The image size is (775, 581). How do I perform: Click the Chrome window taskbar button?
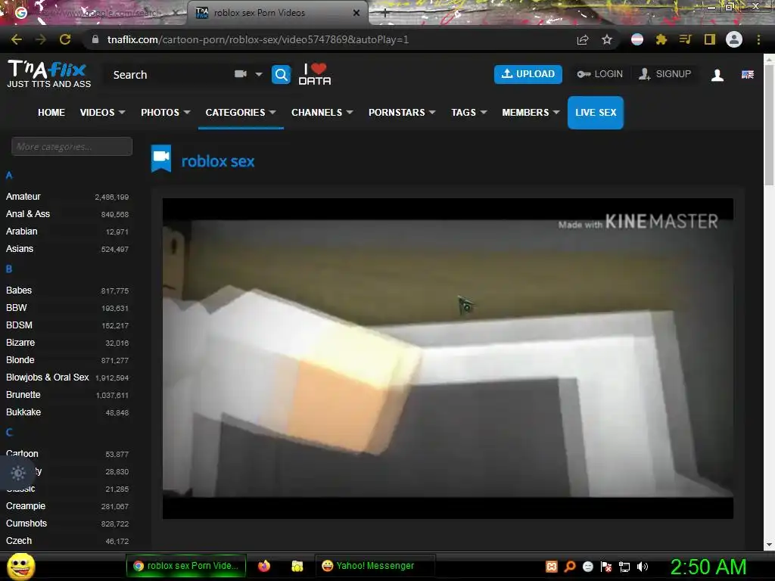coord(186,566)
